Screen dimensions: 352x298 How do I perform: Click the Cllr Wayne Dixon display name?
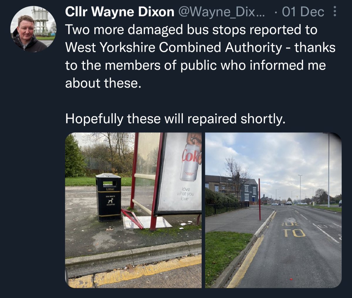[x=120, y=12]
